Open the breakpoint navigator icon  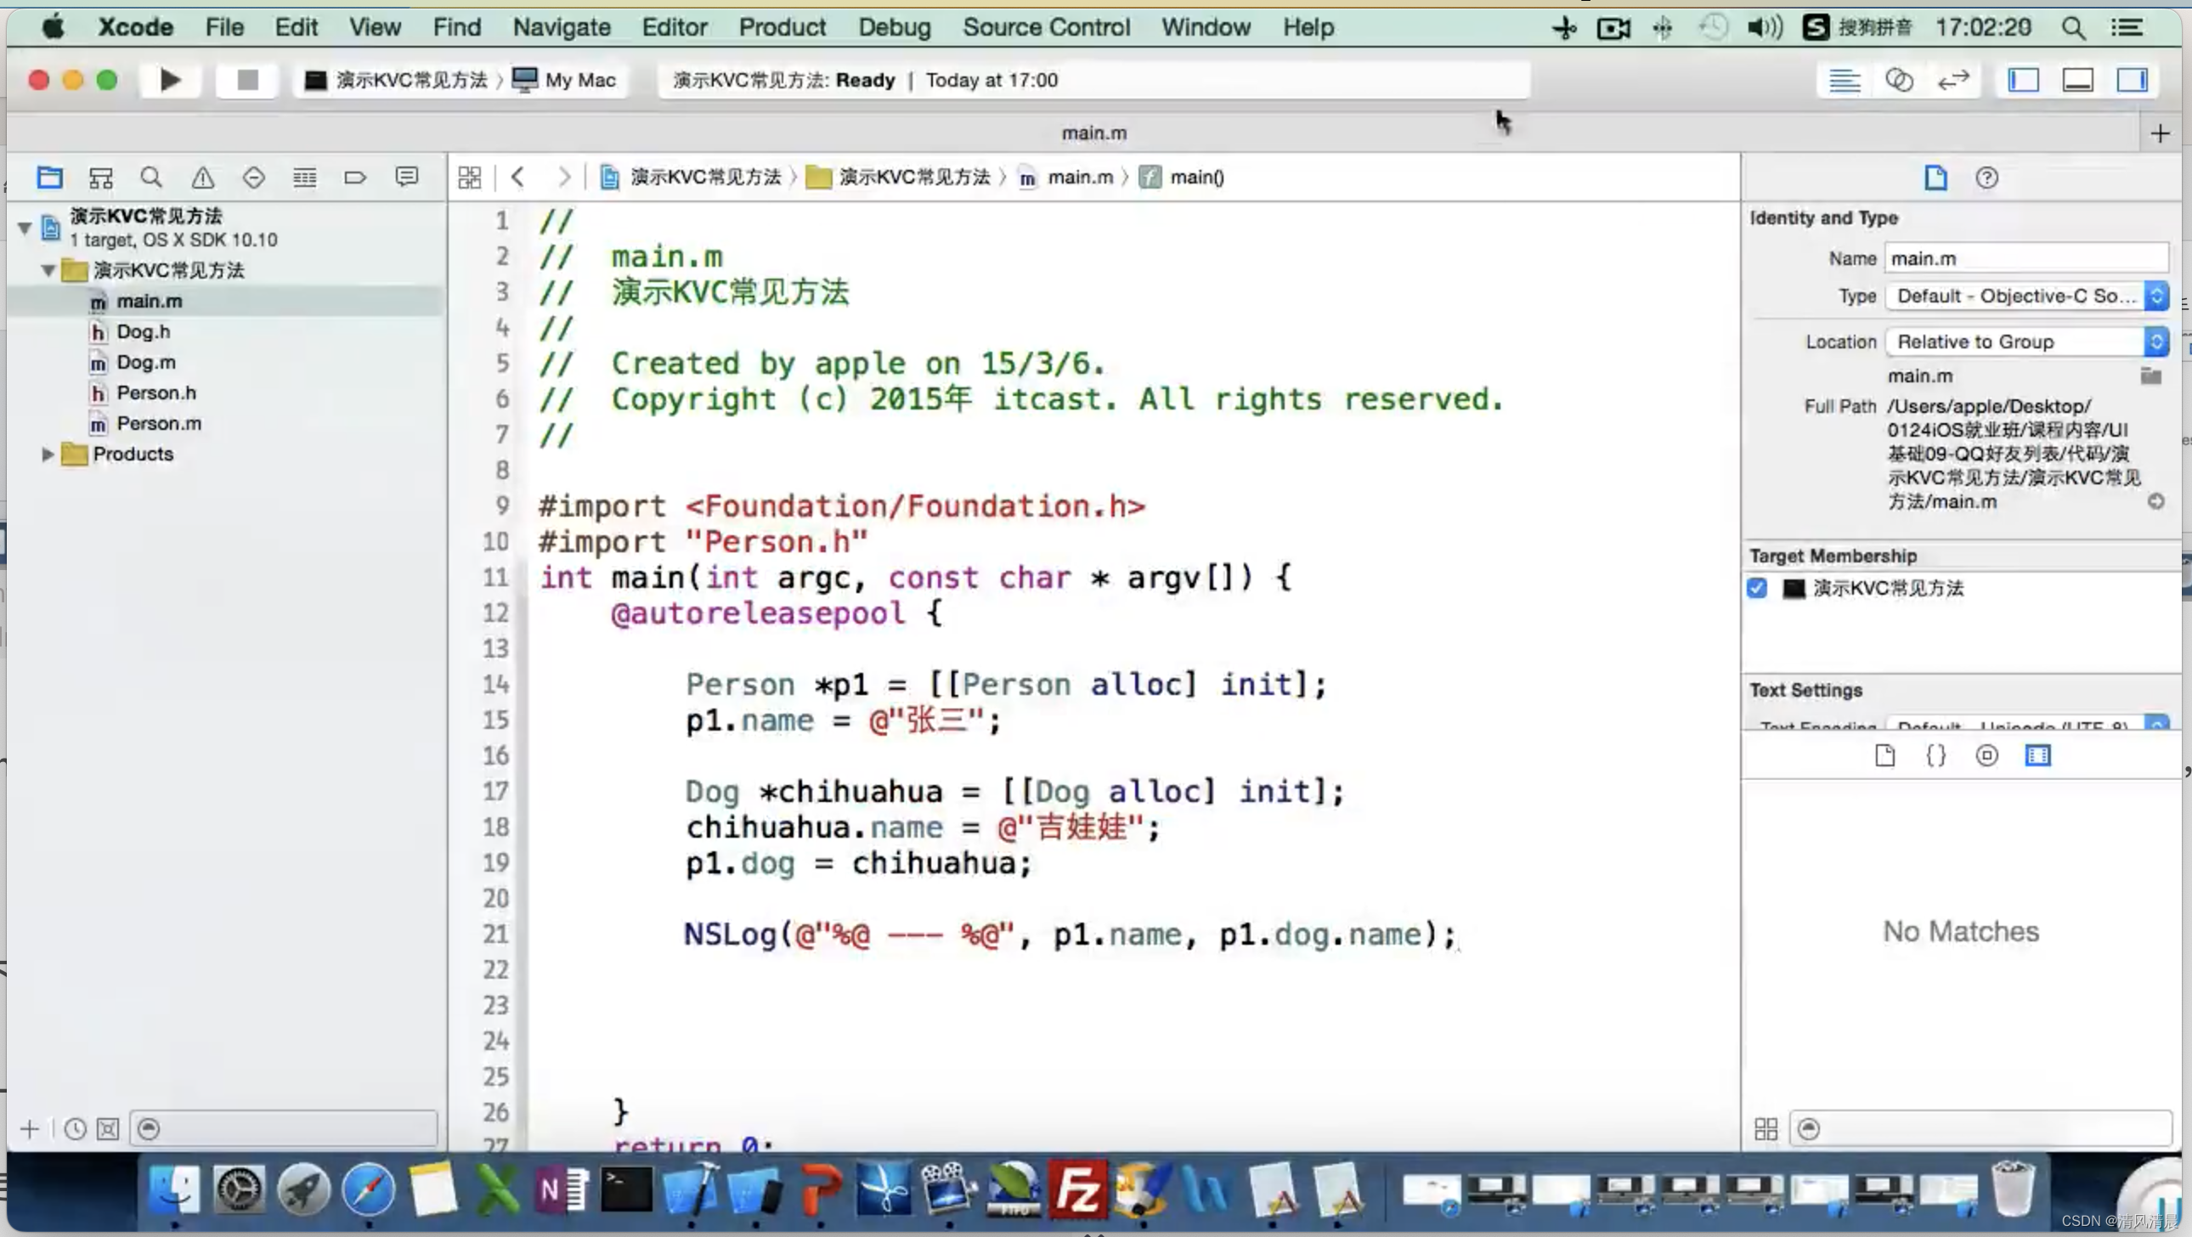355,178
